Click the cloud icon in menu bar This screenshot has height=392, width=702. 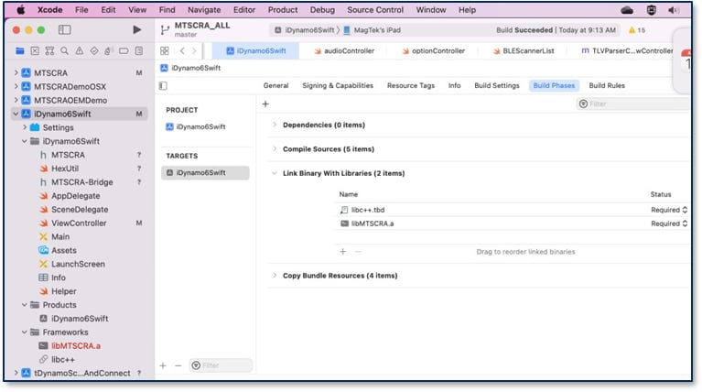[x=627, y=10]
